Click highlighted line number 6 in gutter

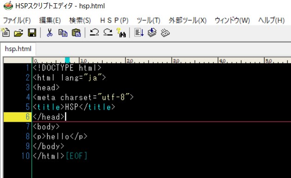click(28, 117)
